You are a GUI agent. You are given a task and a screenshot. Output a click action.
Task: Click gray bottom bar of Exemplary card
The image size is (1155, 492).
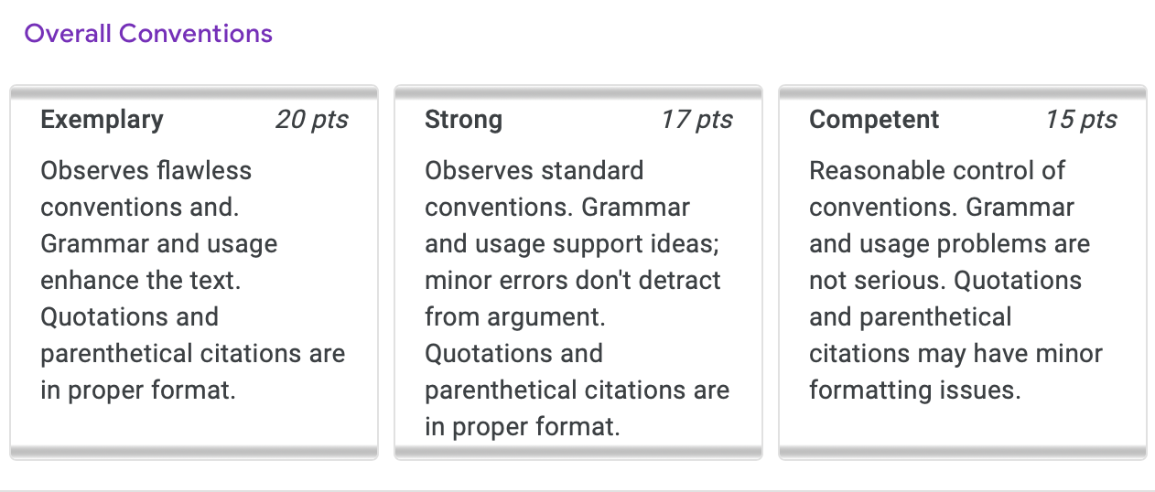pos(194,452)
